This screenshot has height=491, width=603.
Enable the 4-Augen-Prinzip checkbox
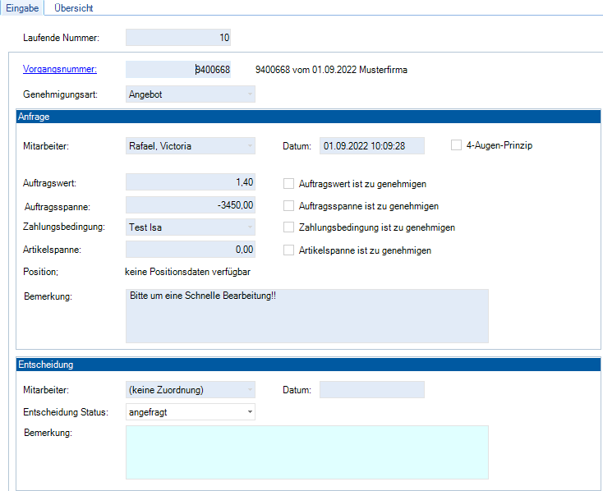457,145
